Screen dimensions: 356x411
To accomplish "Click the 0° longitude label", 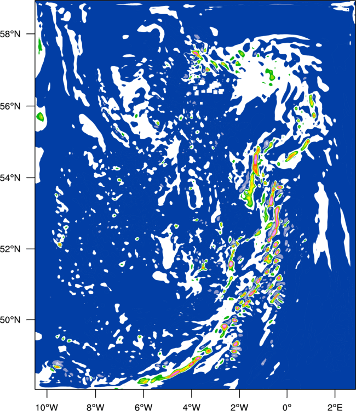I will (288, 407).
